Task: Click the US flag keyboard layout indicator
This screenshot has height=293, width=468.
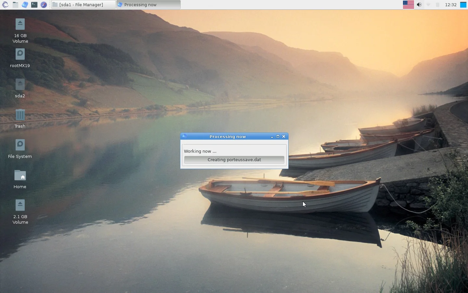Action: pyautogui.click(x=409, y=5)
